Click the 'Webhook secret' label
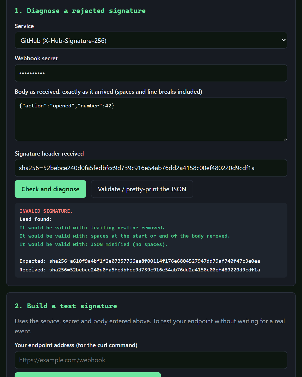The width and height of the screenshot is (302, 377). pos(36,58)
